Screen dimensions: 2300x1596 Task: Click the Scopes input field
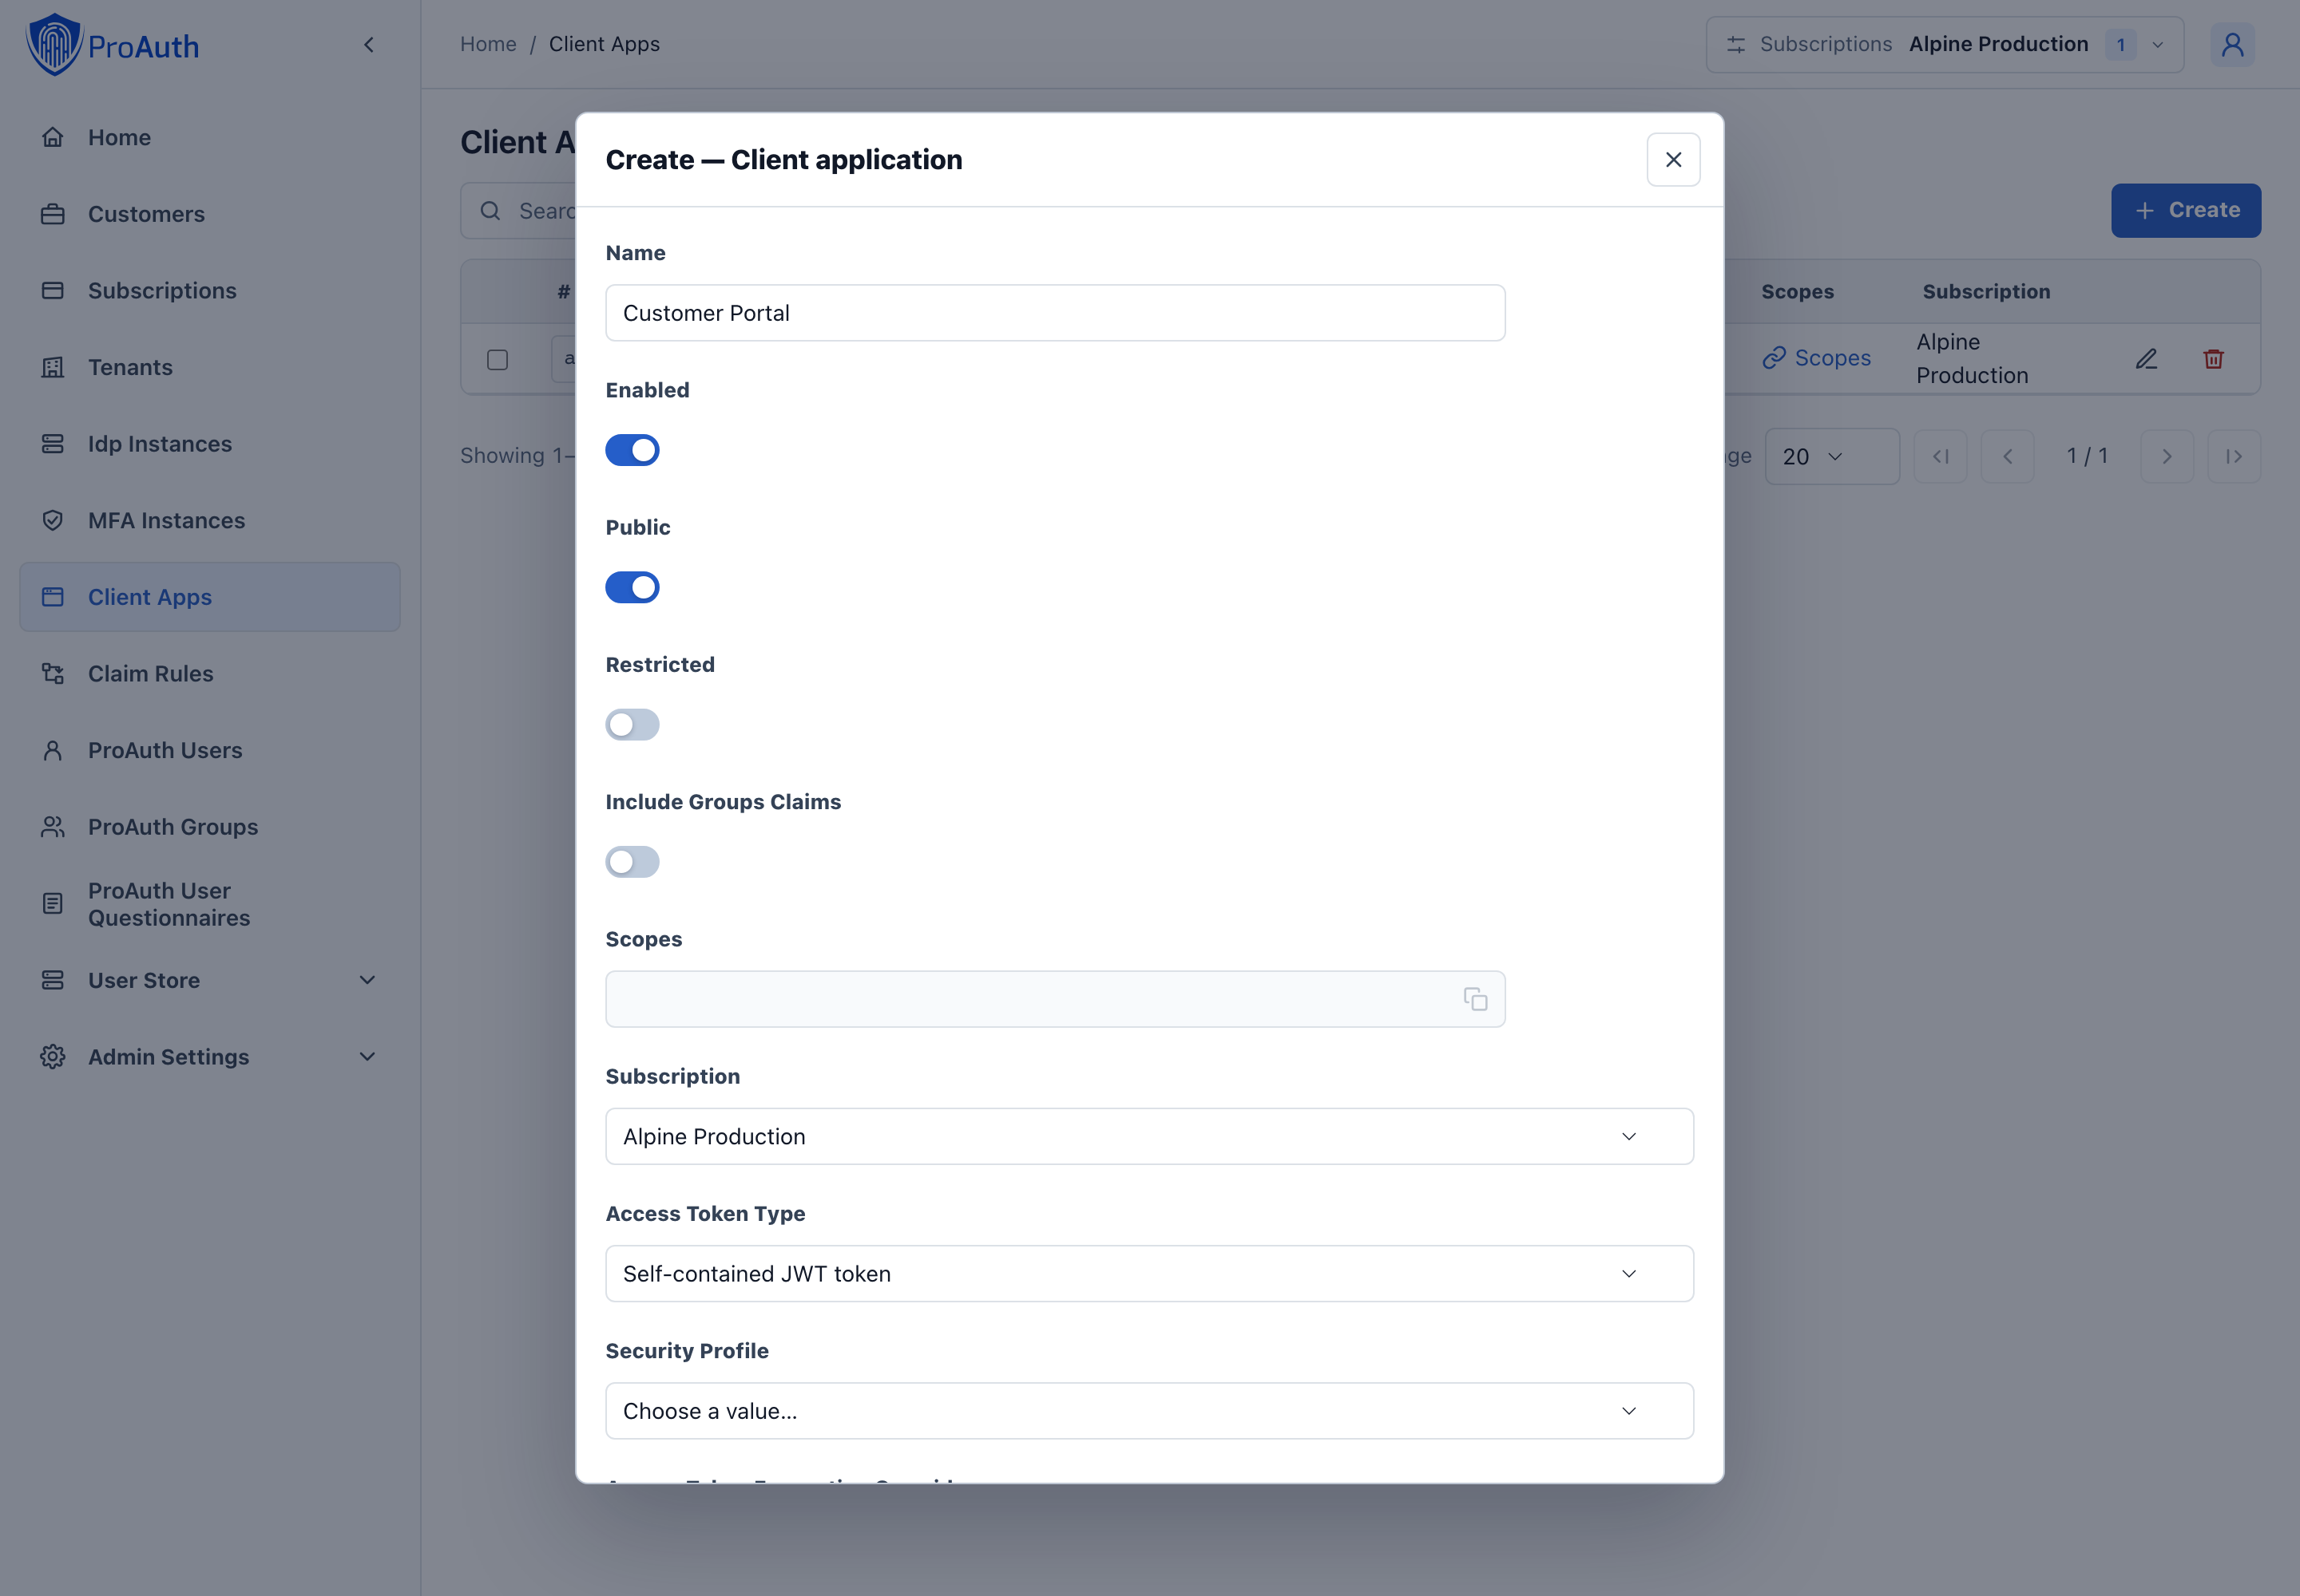click(x=1055, y=999)
